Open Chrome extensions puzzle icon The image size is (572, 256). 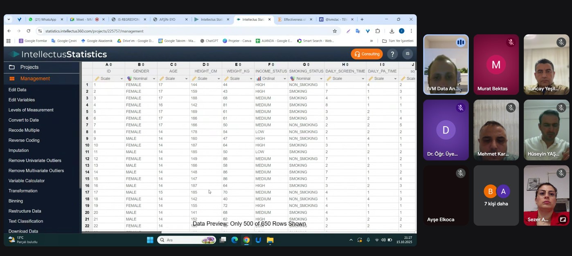378,31
